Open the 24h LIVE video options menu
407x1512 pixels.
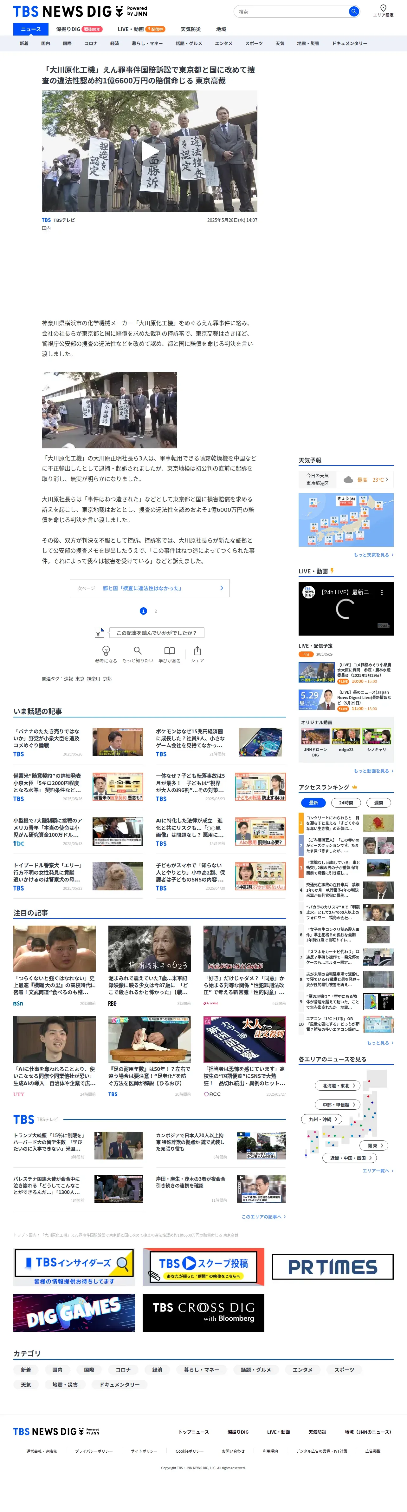(382, 592)
